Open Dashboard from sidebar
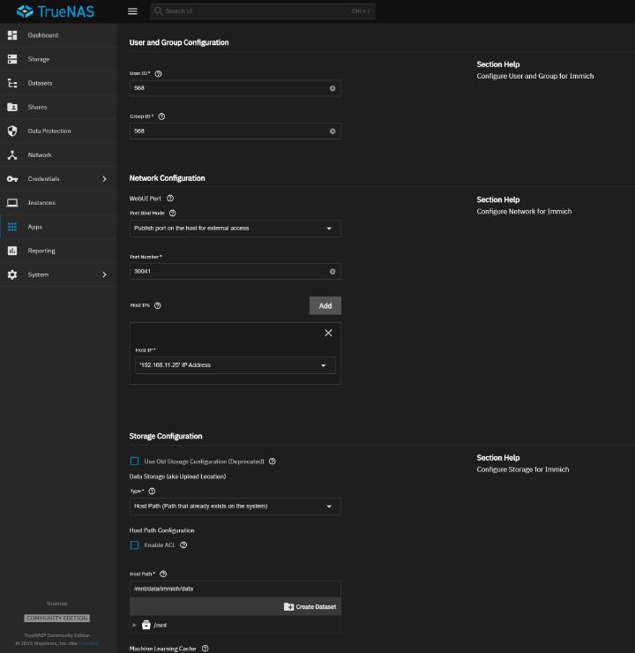635x653 pixels. click(58, 35)
